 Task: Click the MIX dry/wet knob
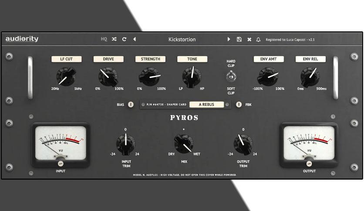(184, 143)
